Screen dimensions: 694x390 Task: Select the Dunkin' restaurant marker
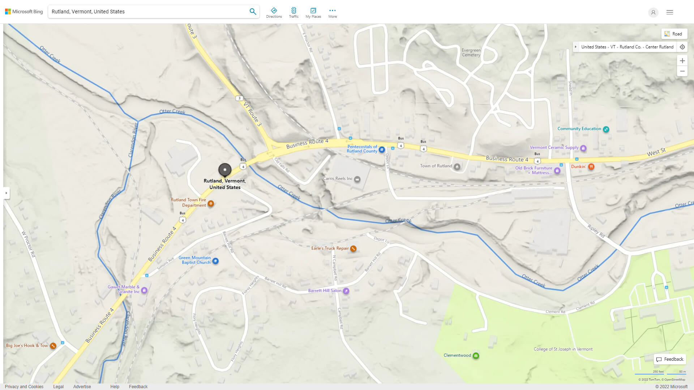591,167
